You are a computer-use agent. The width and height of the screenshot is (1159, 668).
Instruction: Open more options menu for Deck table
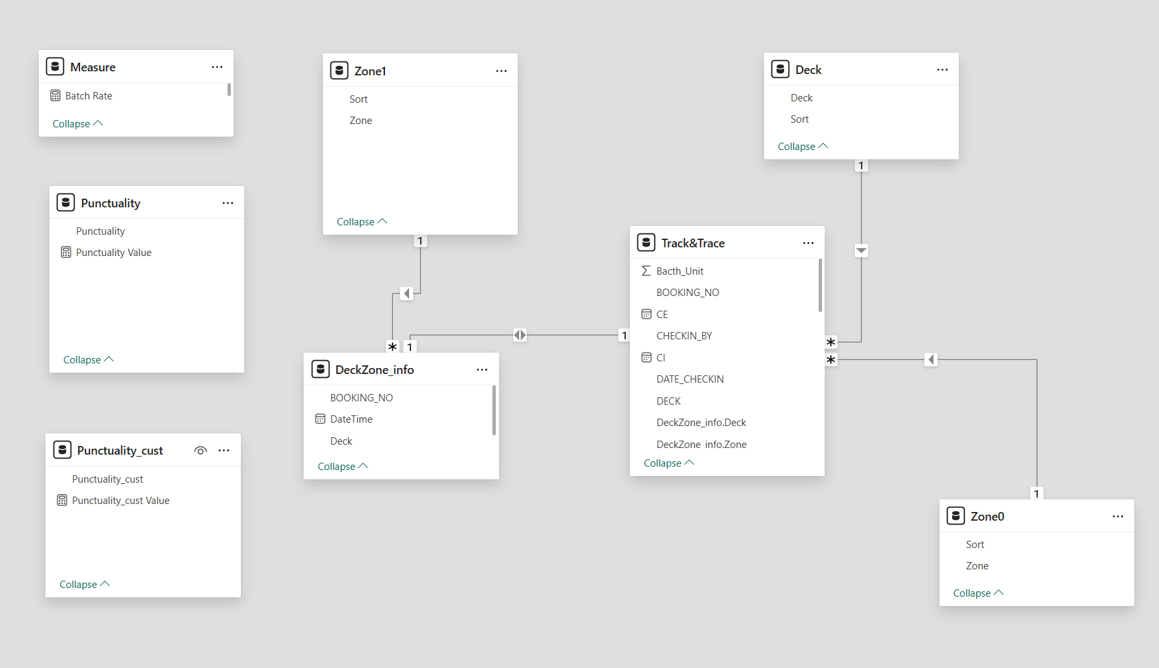pyautogui.click(x=942, y=70)
